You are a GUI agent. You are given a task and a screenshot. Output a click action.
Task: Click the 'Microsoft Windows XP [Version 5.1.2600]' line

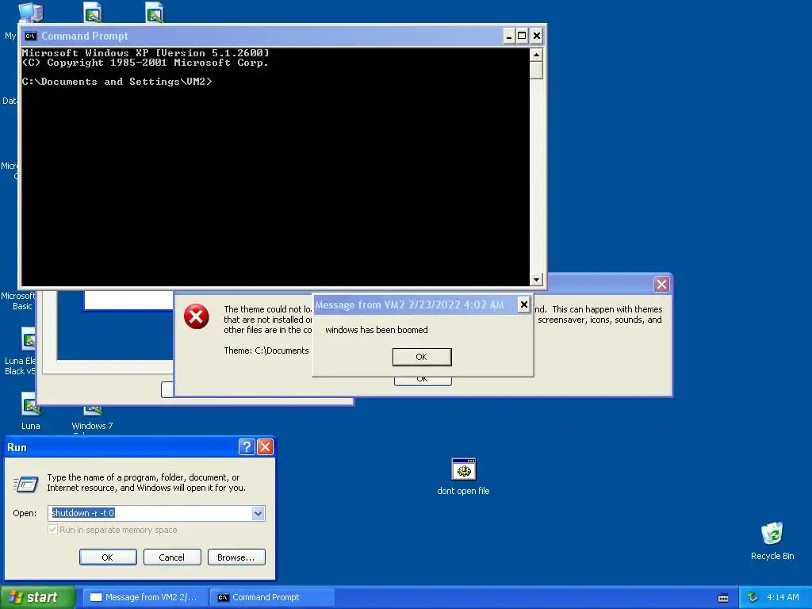146,53
